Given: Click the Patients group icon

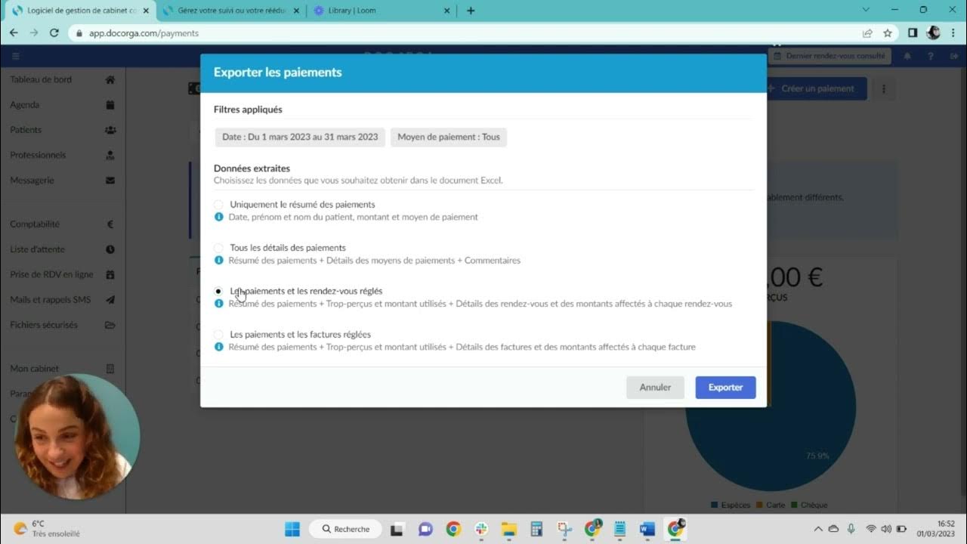Looking at the screenshot, I should pyautogui.click(x=110, y=130).
